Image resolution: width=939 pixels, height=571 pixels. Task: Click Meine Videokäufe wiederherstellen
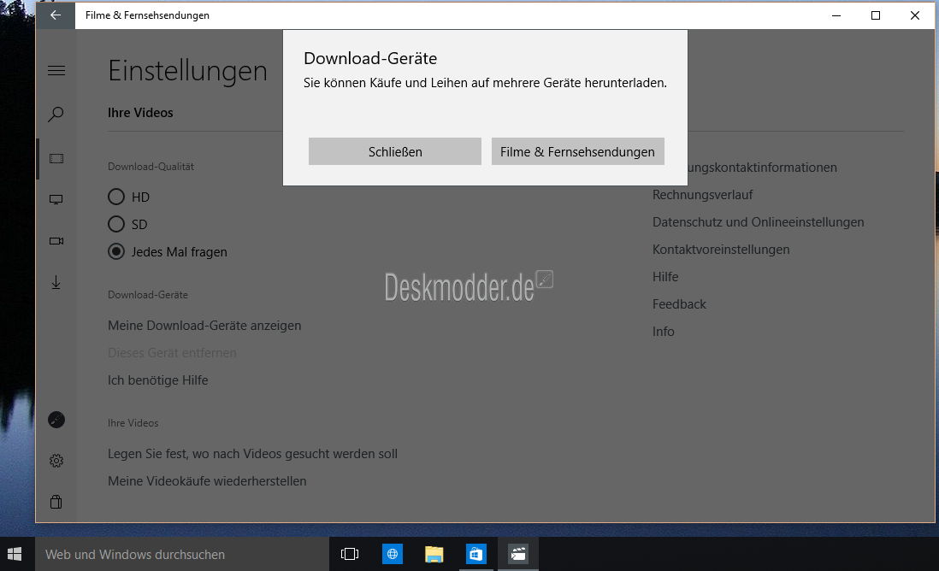coord(207,481)
